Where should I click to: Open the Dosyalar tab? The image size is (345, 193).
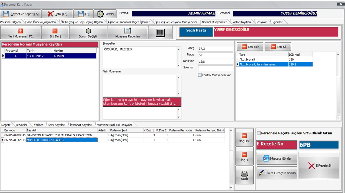(x=261, y=22)
